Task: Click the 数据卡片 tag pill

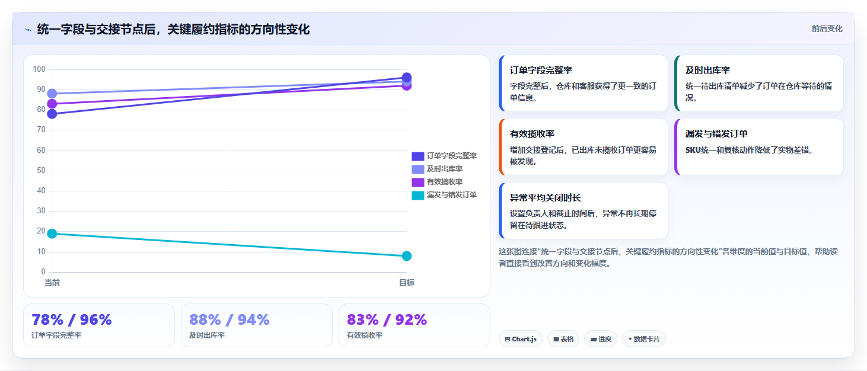Action: [644, 339]
